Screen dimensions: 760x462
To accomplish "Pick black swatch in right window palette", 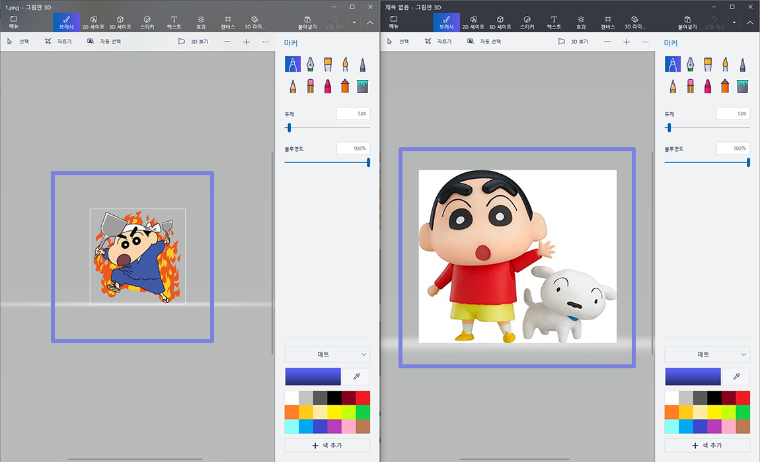I will 714,398.
